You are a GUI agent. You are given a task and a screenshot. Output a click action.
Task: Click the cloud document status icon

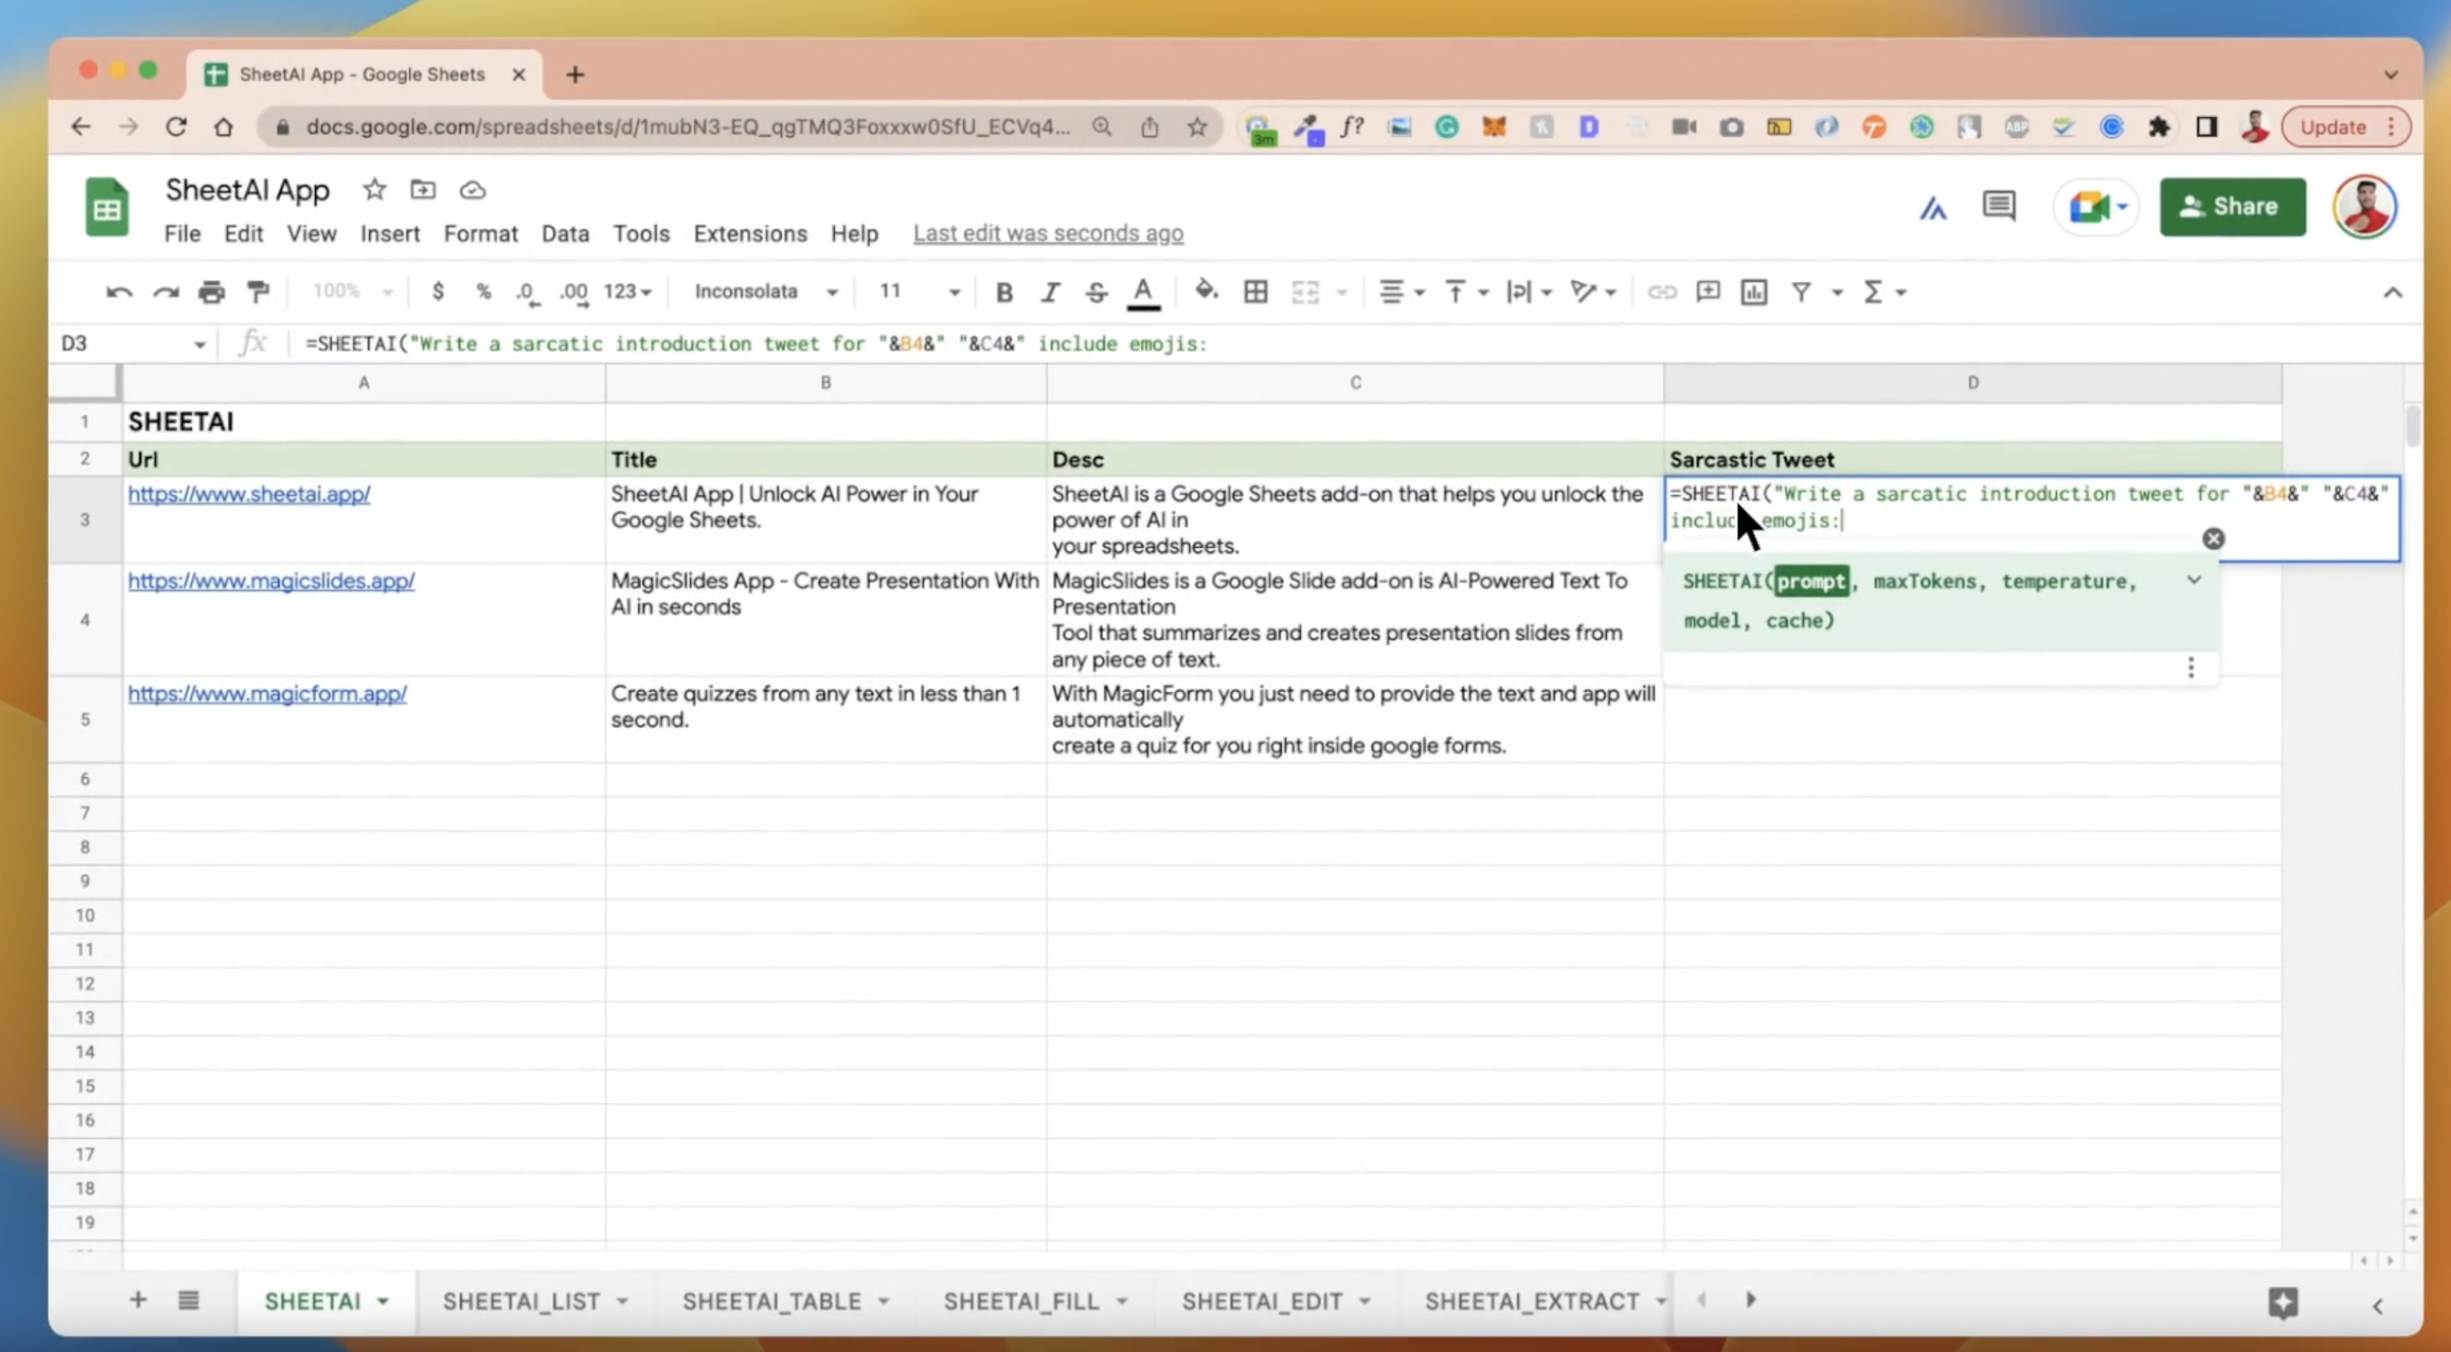point(472,190)
